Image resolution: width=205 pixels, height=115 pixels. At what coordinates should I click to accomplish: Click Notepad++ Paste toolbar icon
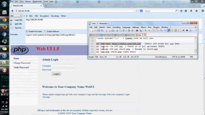click(x=124, y=31)
